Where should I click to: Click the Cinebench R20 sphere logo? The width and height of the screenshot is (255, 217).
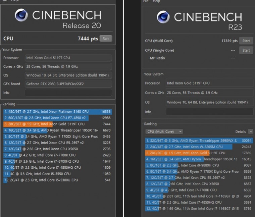pyautogui.click(x=21, y=15)
